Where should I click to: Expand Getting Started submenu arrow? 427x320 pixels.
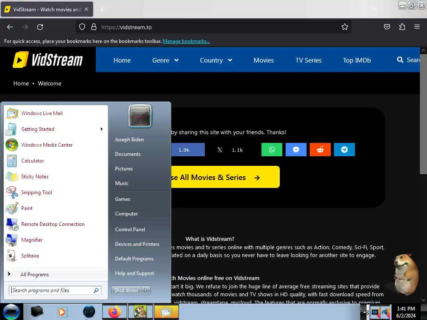click(102, 129)
